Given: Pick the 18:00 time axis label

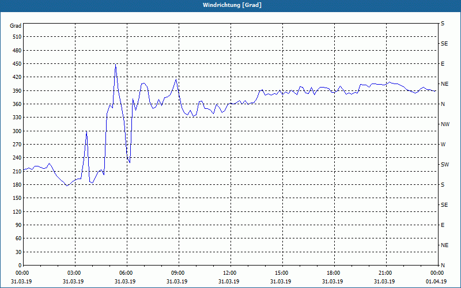Looking at the screenshot, I should pyautogui.click(x=333, y=273).
